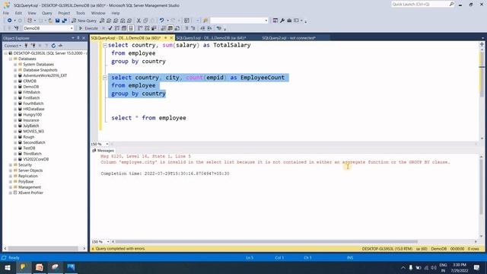Click the Save file icon in toolbar
The height and width of the screenshot is (274, 487).
pyautogui.click(x=58, y=21)
